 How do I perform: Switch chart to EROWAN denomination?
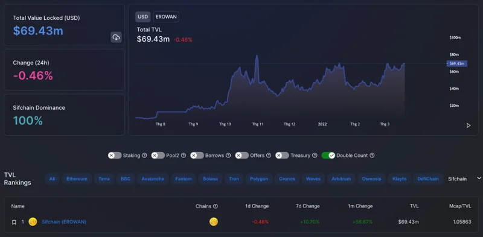167,17
